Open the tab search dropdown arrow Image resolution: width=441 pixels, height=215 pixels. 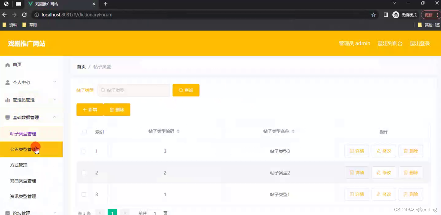click(x=394, y=3)
